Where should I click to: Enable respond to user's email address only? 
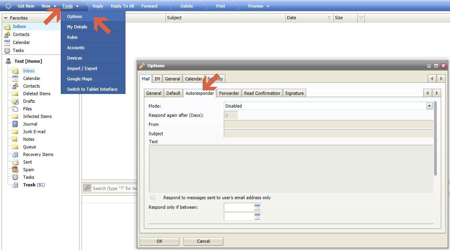pyautogui.click(x=153, y=198)
